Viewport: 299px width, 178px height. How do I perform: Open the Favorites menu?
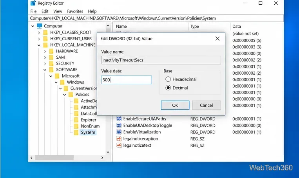coord(75,11)
